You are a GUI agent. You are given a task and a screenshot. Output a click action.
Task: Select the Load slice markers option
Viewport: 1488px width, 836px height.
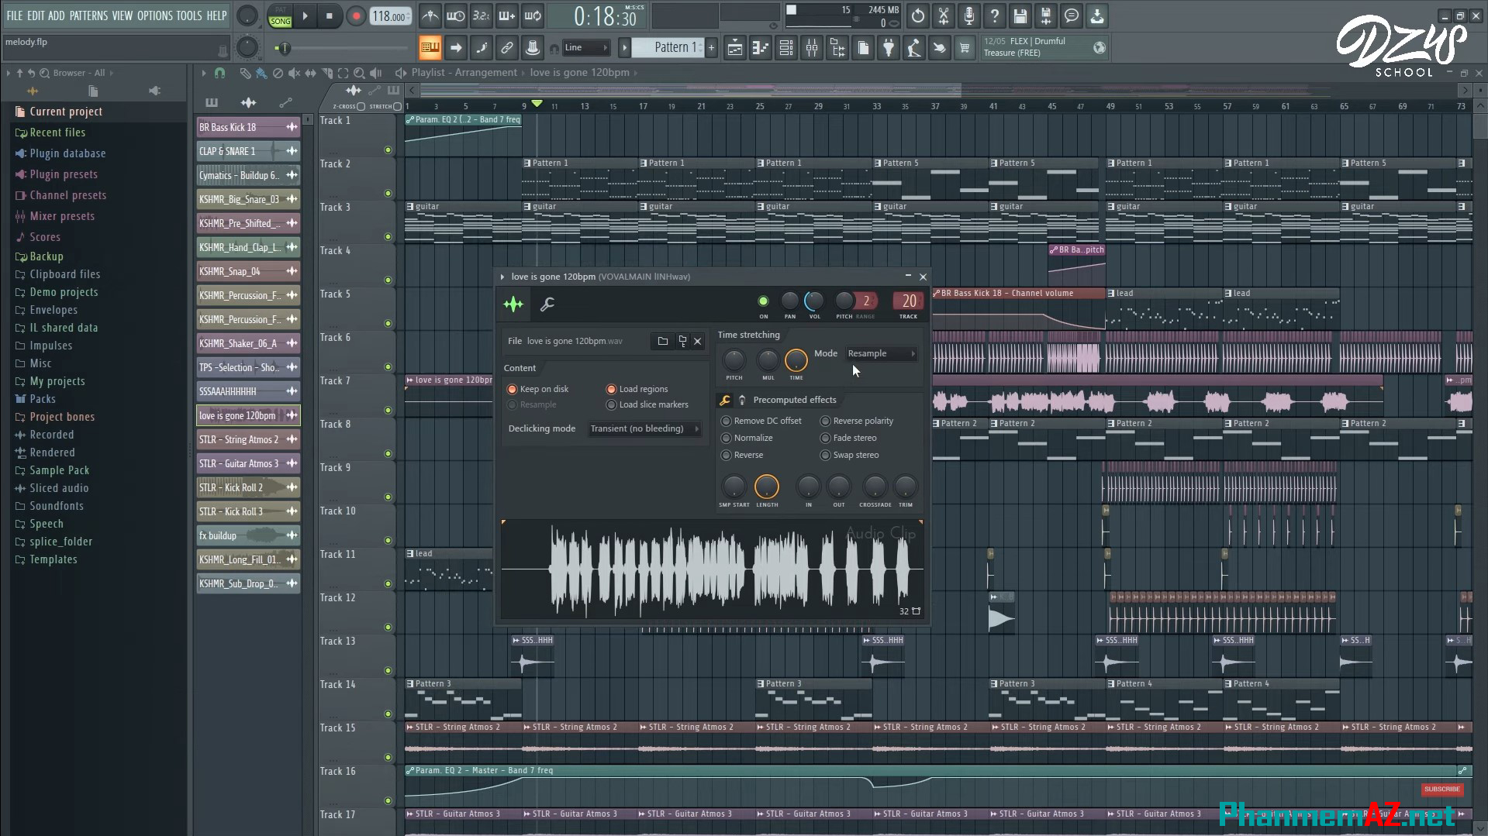click(612, 404)
